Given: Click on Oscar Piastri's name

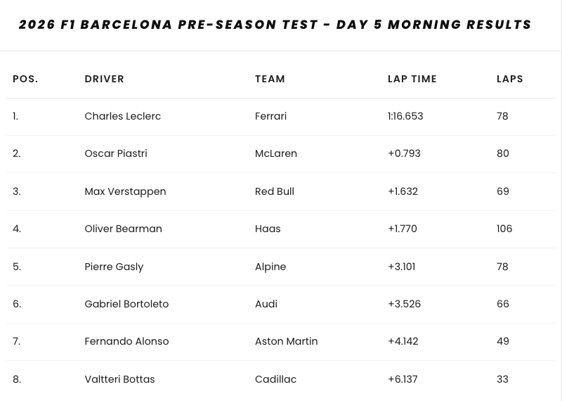Looking at the screenshot, I should (115, 153).
